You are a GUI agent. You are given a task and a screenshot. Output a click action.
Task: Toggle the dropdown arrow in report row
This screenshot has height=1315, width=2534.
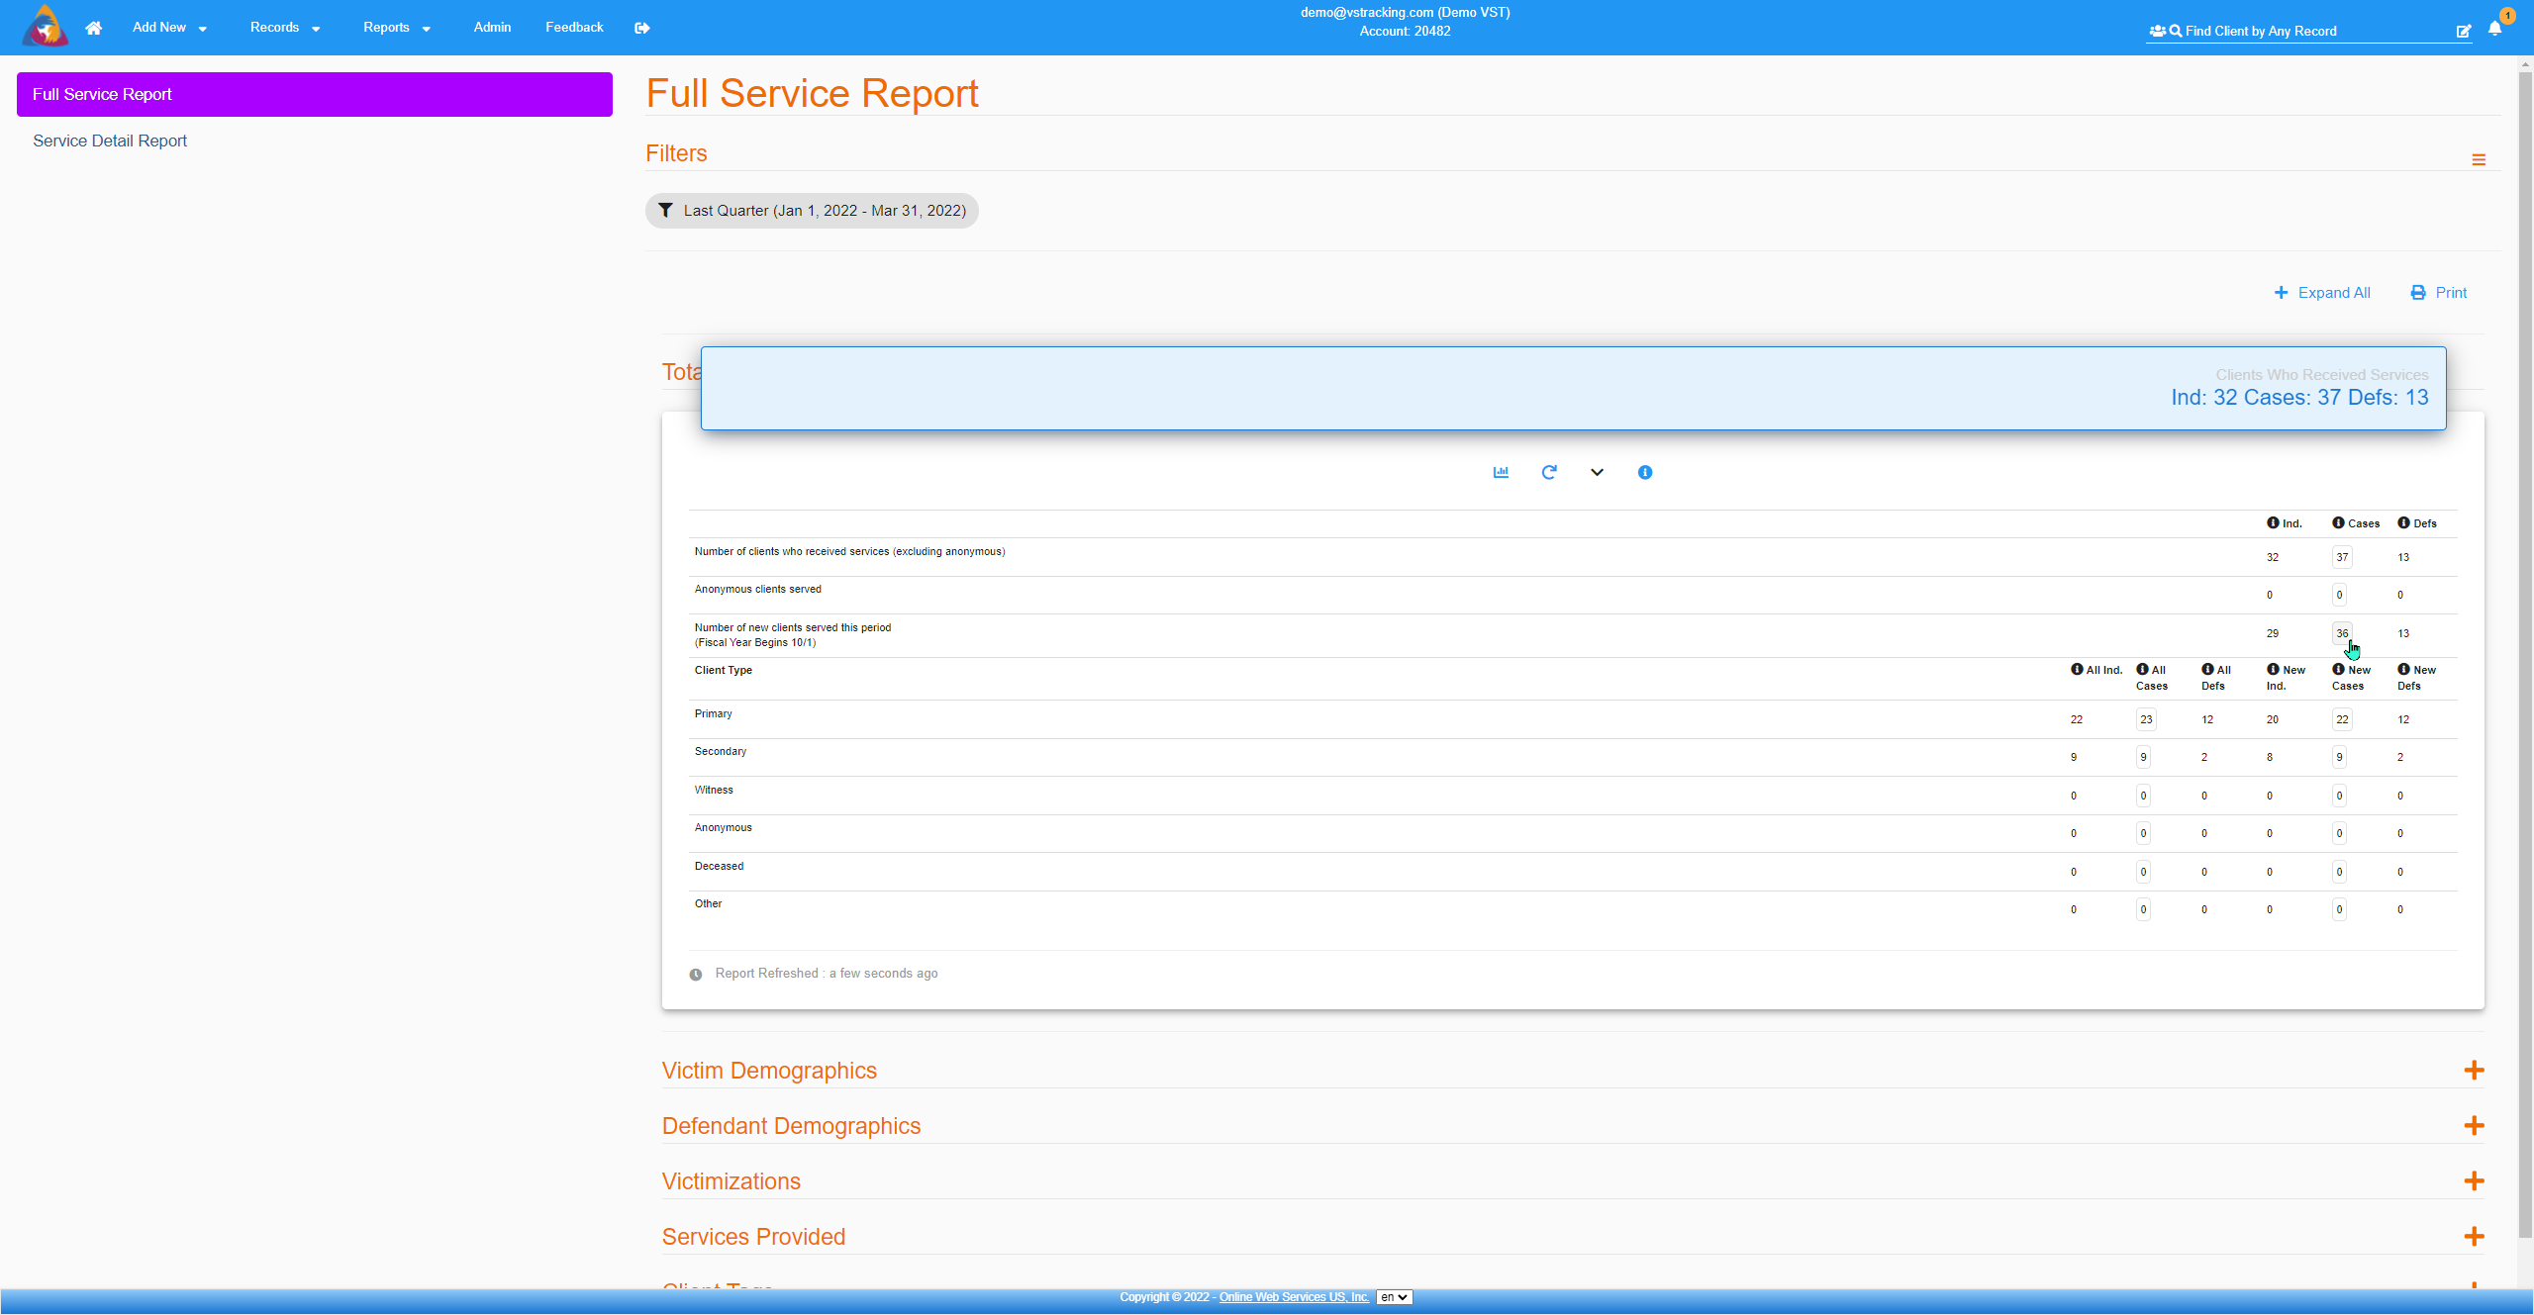[x=1596, y=472]
